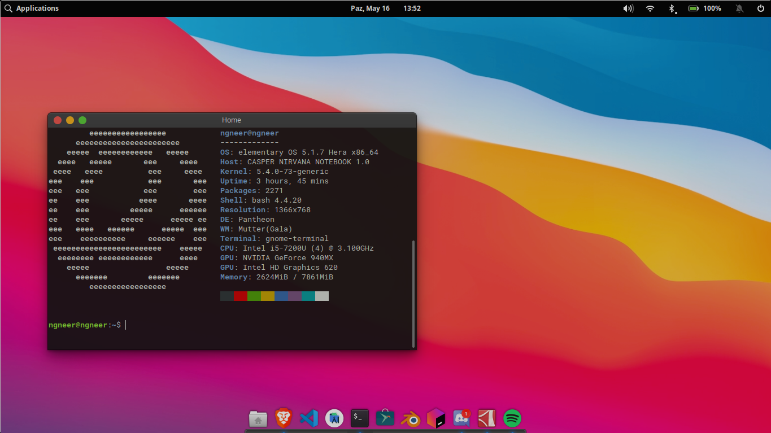771x433 pixels.
Task: Open the Snap Store dock icon
Action: 385,418
